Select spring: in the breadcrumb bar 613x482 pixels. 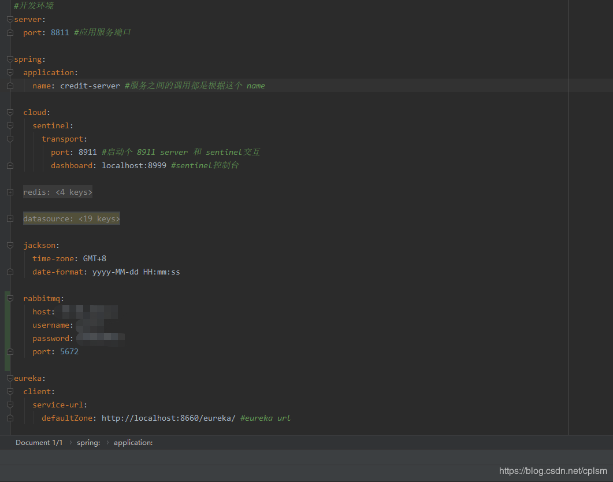point(88,442)
